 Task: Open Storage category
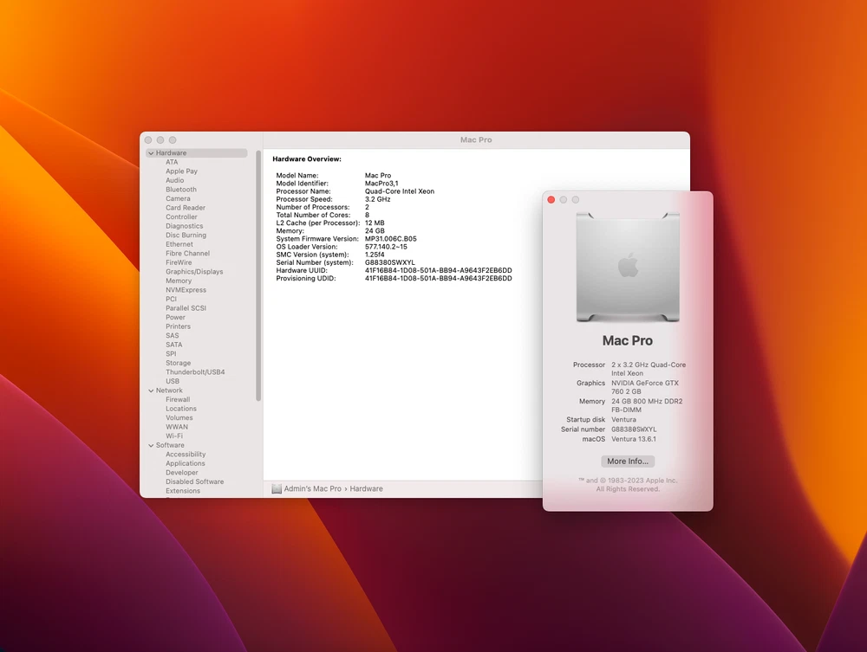[x=178, y=363]
